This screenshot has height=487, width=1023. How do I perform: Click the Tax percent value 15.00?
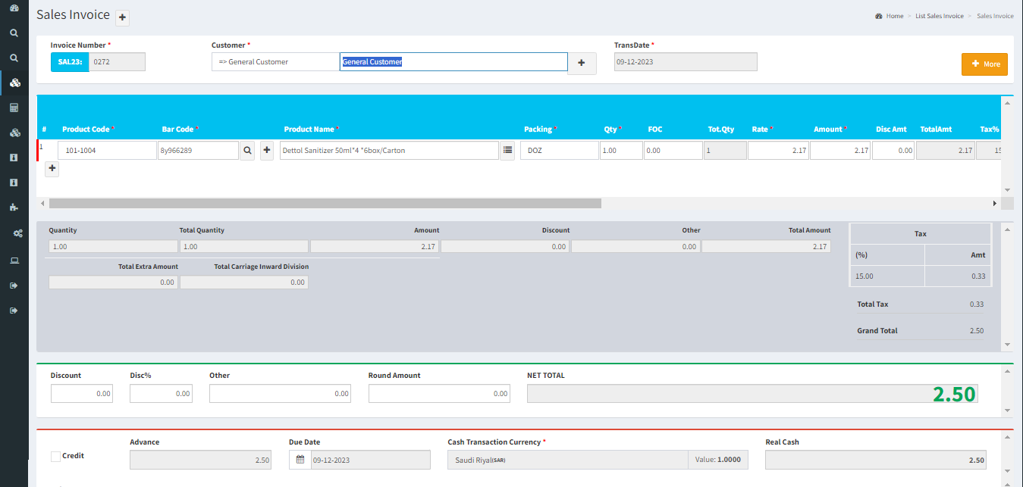(864, 276)
